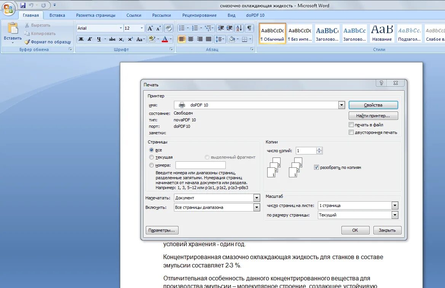Click the numbered list icon
This screenshot has height=288, width=445.
click(195, 28)
